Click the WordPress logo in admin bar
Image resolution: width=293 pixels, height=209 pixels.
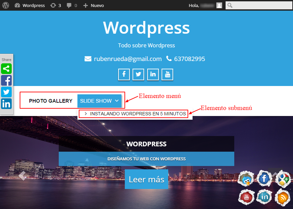point(6,5)
